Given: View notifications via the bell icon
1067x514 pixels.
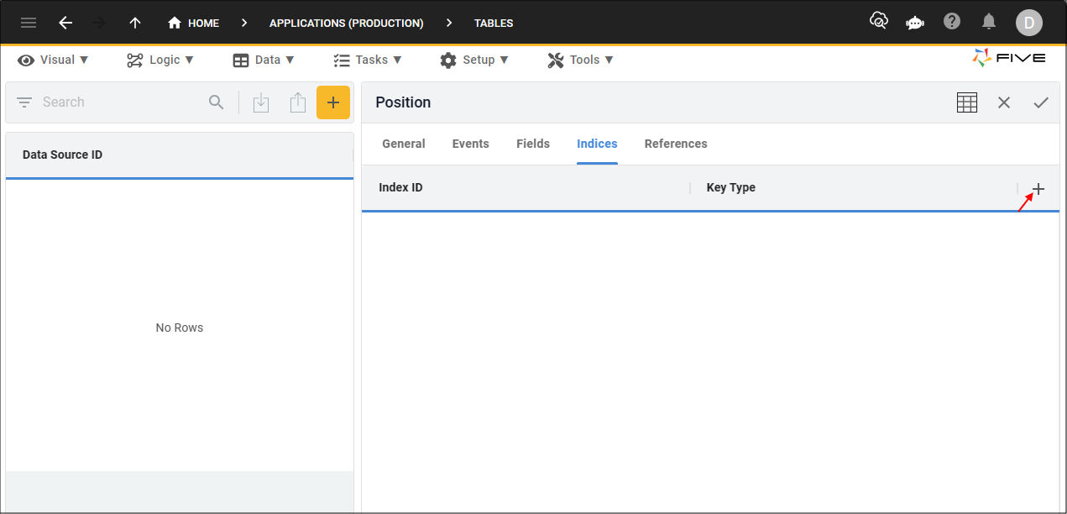Looking at the screenshot, I should (988, 23).
